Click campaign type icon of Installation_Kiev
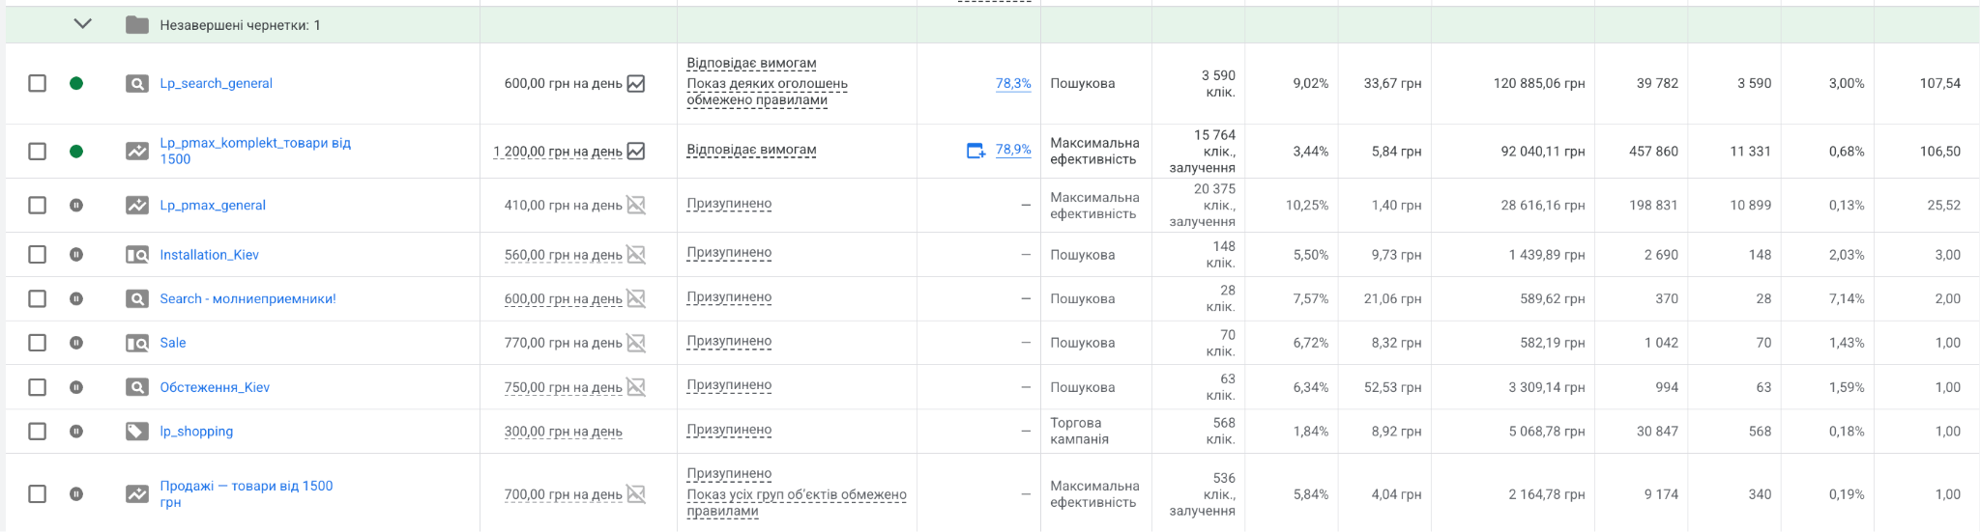1980x532 pixels. (137, 255)
